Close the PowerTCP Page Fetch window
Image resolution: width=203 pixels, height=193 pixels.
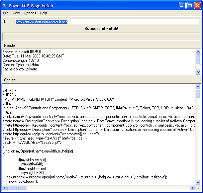click(x=197, y=6)
